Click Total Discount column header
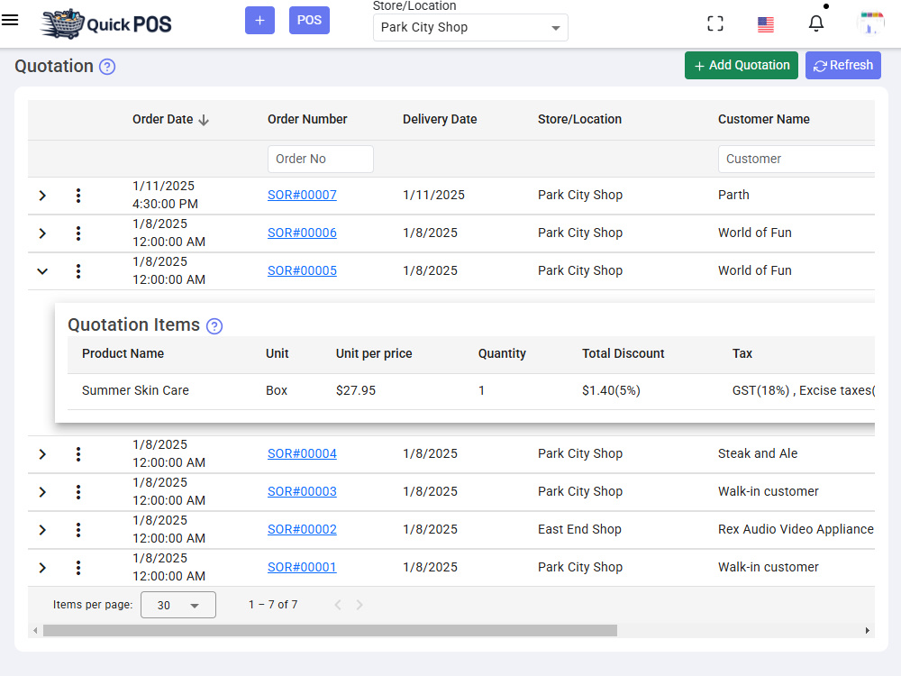Image resolution: width=901 pixels, height=676 pixels. [x=623, y=353]
